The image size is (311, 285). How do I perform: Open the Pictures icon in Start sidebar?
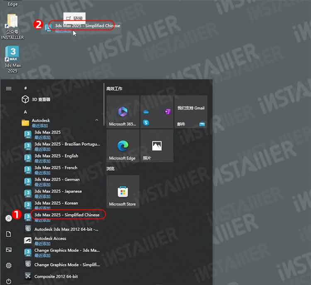[x=9, y=250]
